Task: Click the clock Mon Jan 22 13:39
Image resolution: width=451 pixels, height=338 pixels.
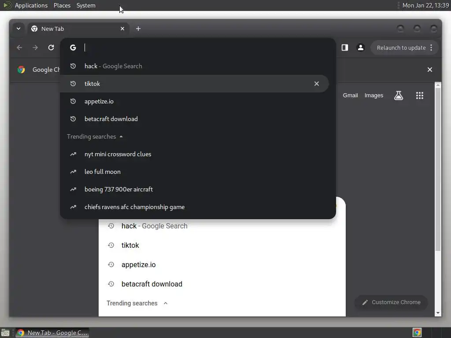Action: pos(425,5)
